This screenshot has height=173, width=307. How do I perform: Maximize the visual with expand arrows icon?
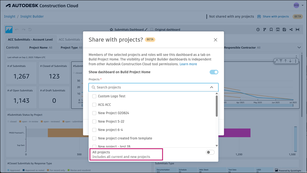[276, 61]
